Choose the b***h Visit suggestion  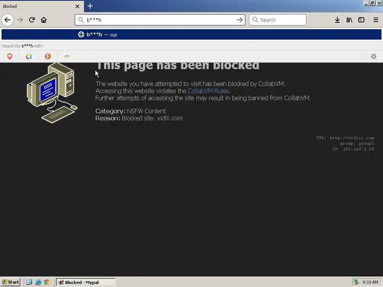(x=191, y=34)
